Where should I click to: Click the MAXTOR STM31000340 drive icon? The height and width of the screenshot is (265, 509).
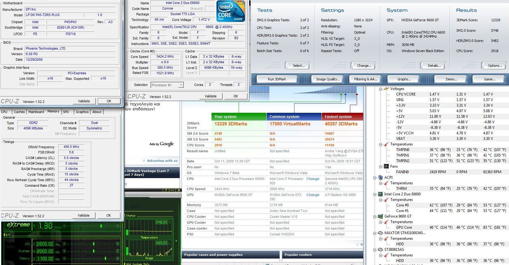pos(381,233)
